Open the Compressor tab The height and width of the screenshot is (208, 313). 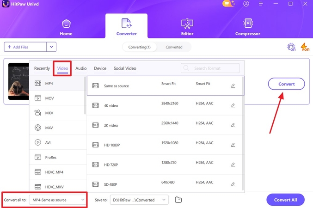click(248, 27)
